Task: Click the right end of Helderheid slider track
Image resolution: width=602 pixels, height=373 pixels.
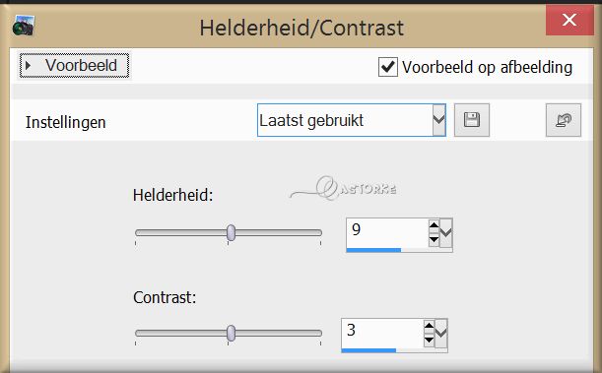Action: pyautogui.click(x=319, y=232)
